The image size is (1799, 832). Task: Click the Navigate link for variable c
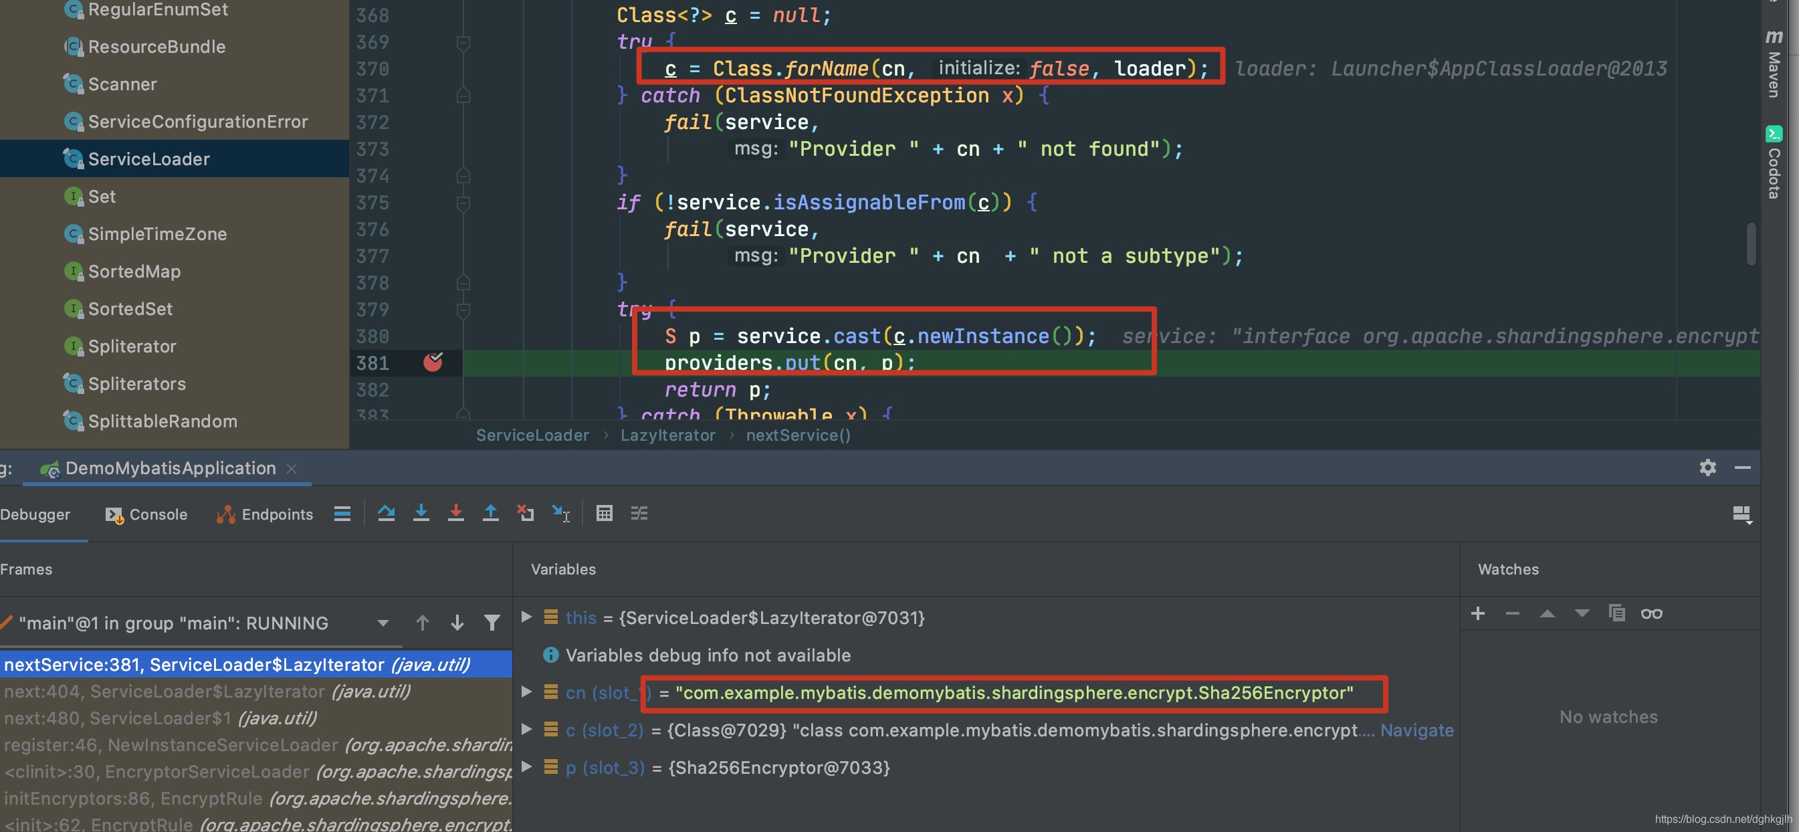coord(1417,730)
